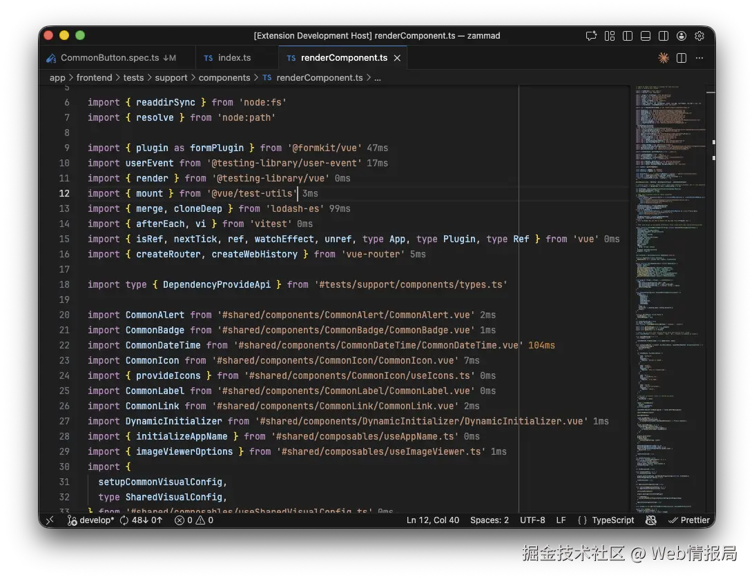Open the components breadcrumb dropdown

pyautogui.click(x=224, y=77)
